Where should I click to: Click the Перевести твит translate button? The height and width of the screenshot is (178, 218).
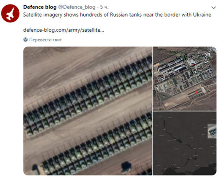click(45, 40)
